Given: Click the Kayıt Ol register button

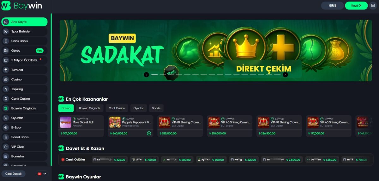Looking at the screenshot, I should click(x=356, y=6).
